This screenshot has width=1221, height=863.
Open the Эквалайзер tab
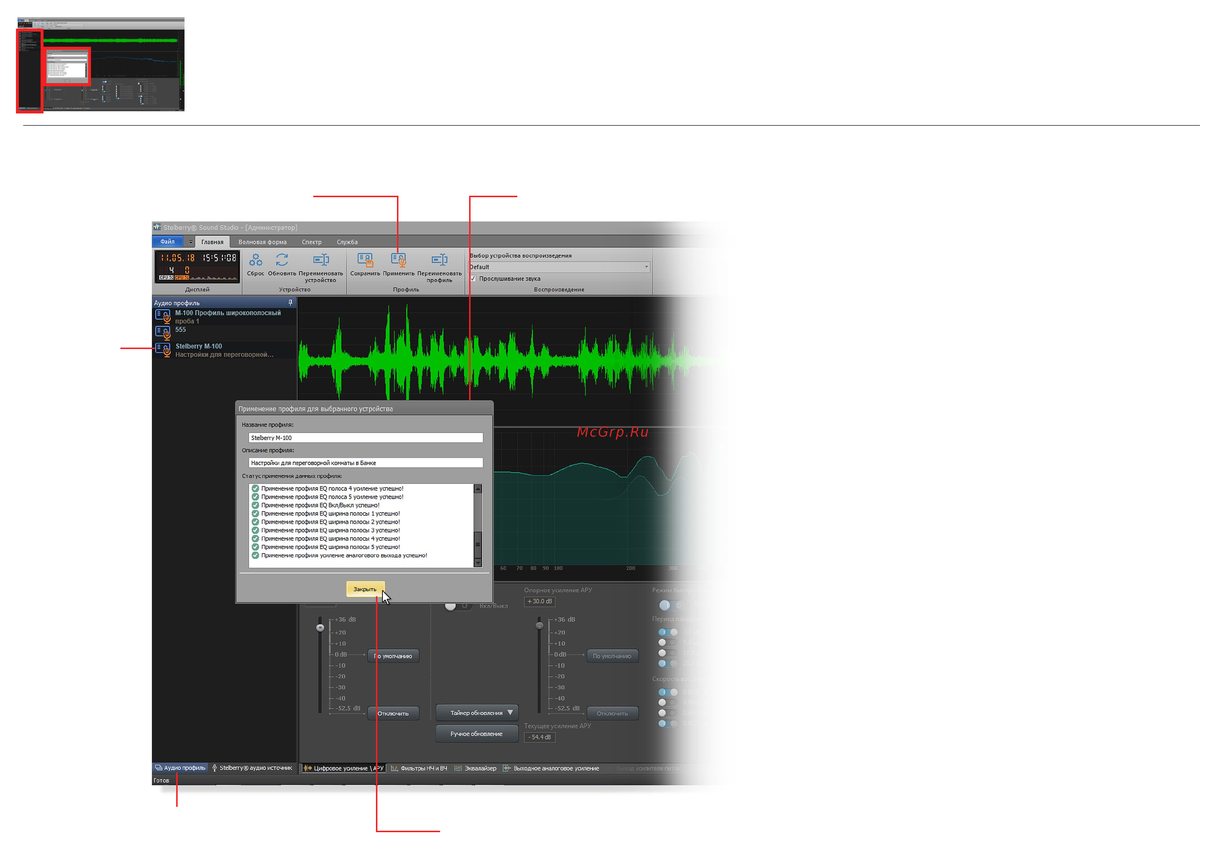475,768
